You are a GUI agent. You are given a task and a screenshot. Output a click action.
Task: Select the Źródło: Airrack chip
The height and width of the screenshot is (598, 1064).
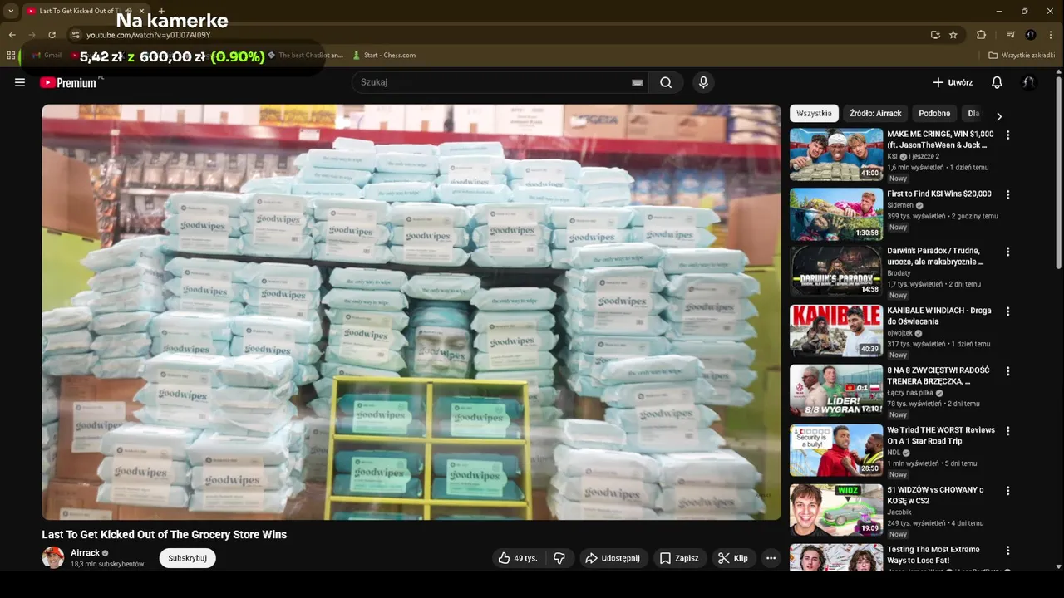click(875, 114)
